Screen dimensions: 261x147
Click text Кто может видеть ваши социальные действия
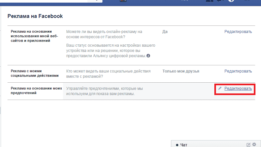(108, 74)
